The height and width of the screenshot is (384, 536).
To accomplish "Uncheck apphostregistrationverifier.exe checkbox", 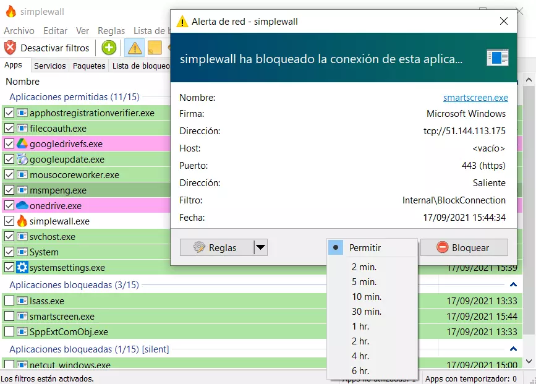I will 9,113.
